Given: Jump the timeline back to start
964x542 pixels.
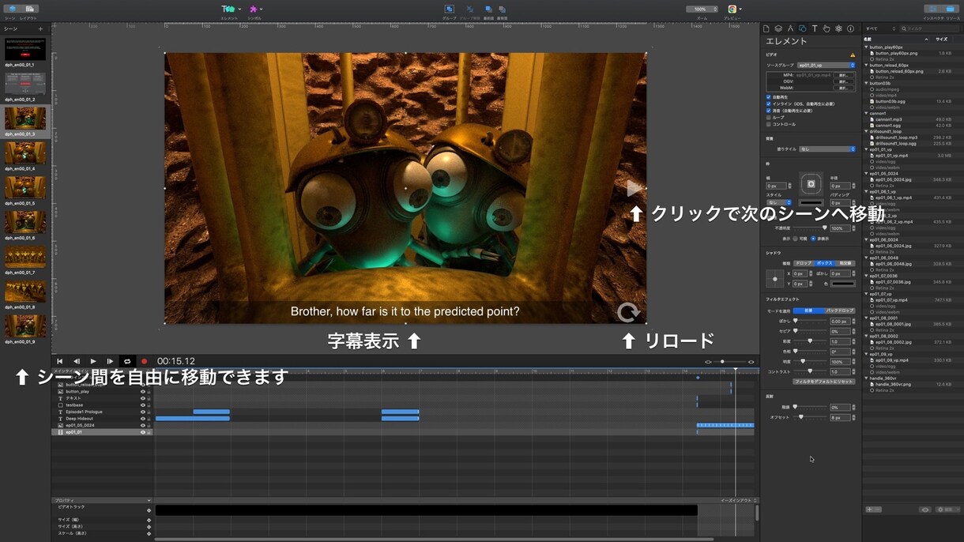Looking at the screenshot, I should pyautogui.click(x=59, y=361).
